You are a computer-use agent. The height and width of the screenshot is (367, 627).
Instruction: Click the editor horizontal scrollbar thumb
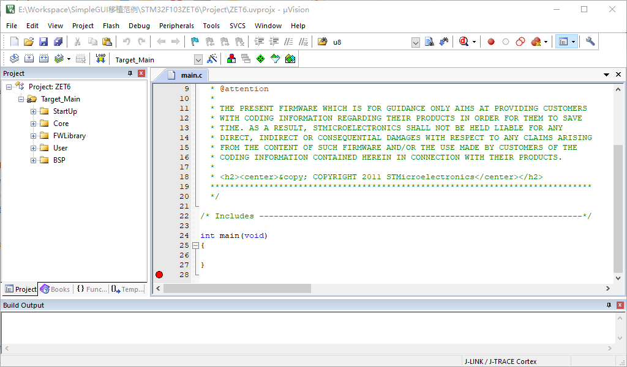(237, 288)
